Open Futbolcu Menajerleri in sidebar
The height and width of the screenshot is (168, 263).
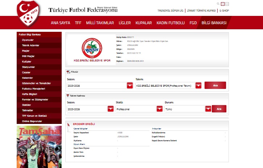pyautogui.click(x=39, y=89)
